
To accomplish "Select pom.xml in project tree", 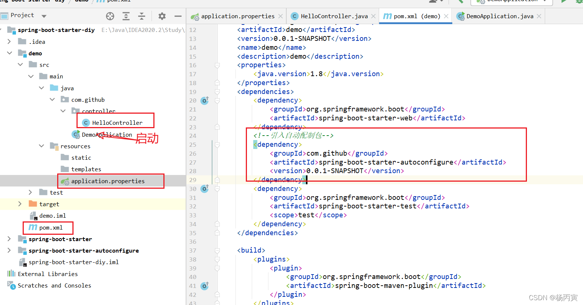I will pyautogui.click(x=51, y=227).
